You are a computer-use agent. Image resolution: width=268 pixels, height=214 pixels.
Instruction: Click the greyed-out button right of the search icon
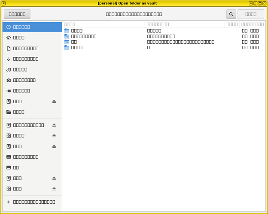(x=251, y=14)
